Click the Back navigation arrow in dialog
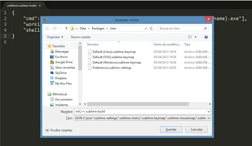The height and width of the screenshot is (146, 252). pyautogui.click(x=47, y=28)
